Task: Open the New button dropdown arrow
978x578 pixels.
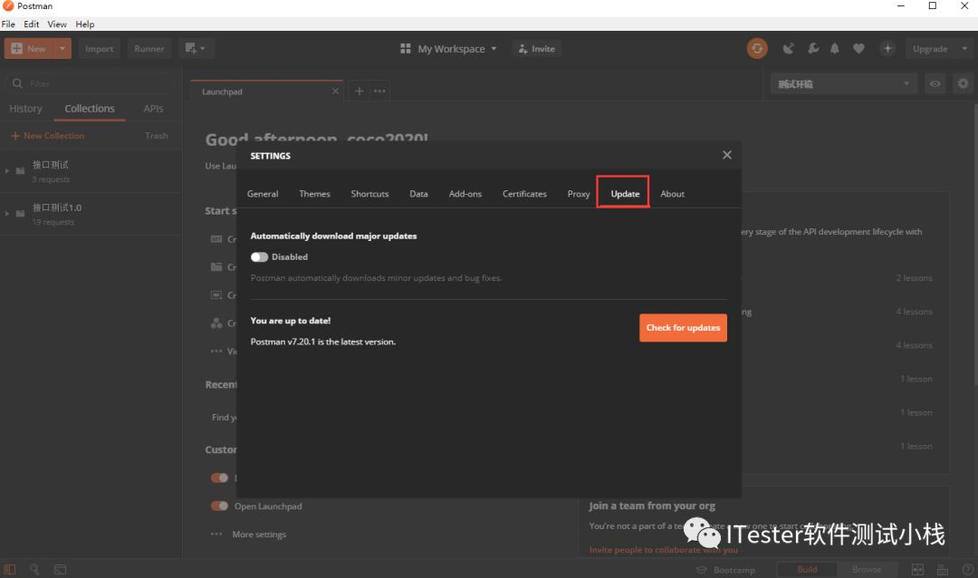Action: (62, 48)
